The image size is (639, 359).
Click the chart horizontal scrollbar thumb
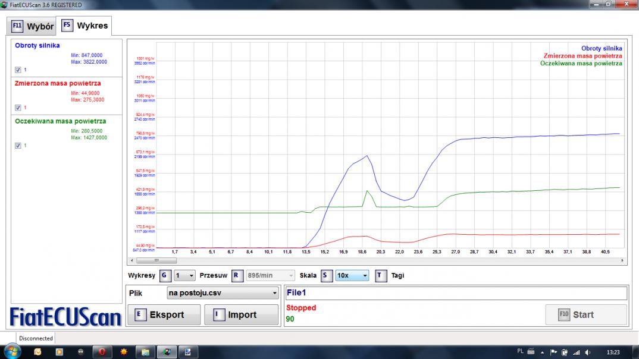tap(156, 260)
